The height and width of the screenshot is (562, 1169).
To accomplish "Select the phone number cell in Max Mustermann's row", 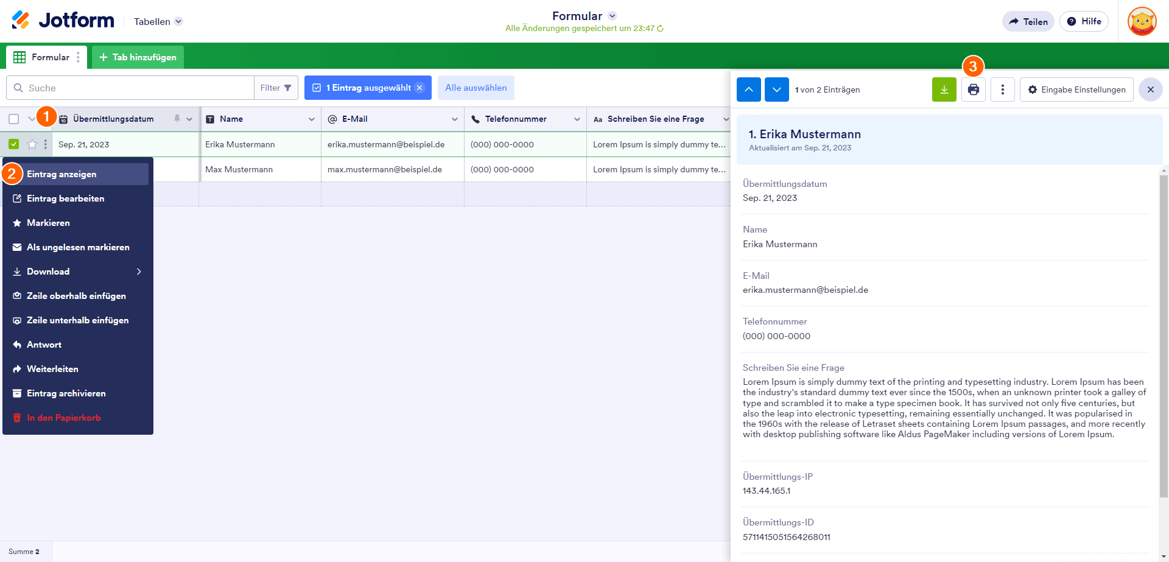I will point(525,169).
